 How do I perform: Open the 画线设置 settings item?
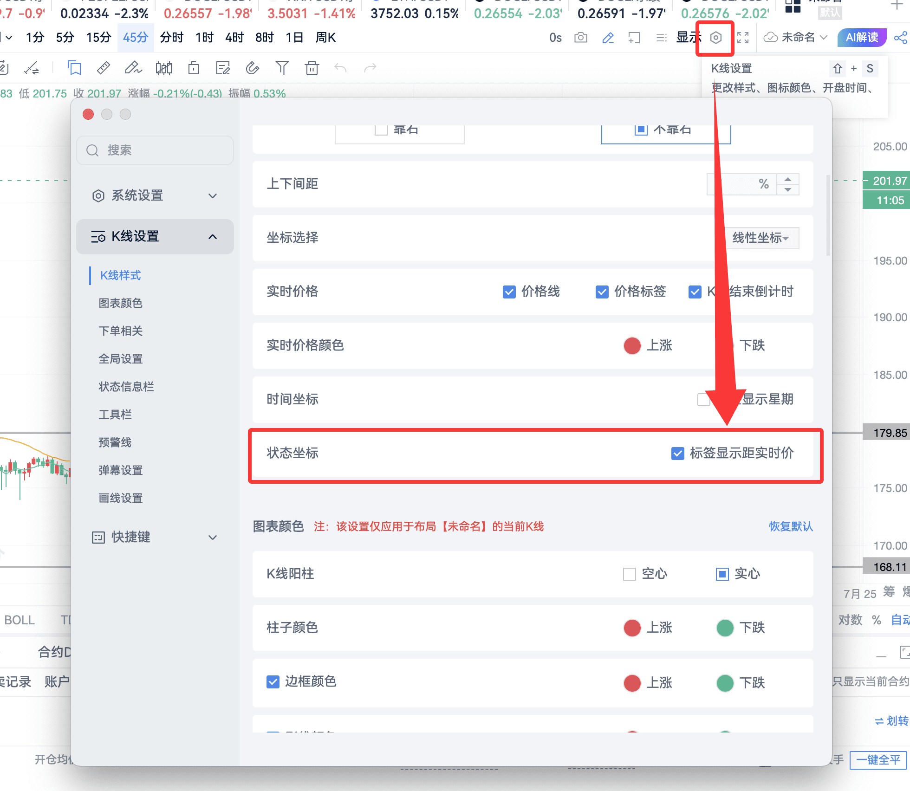(120, 499)
